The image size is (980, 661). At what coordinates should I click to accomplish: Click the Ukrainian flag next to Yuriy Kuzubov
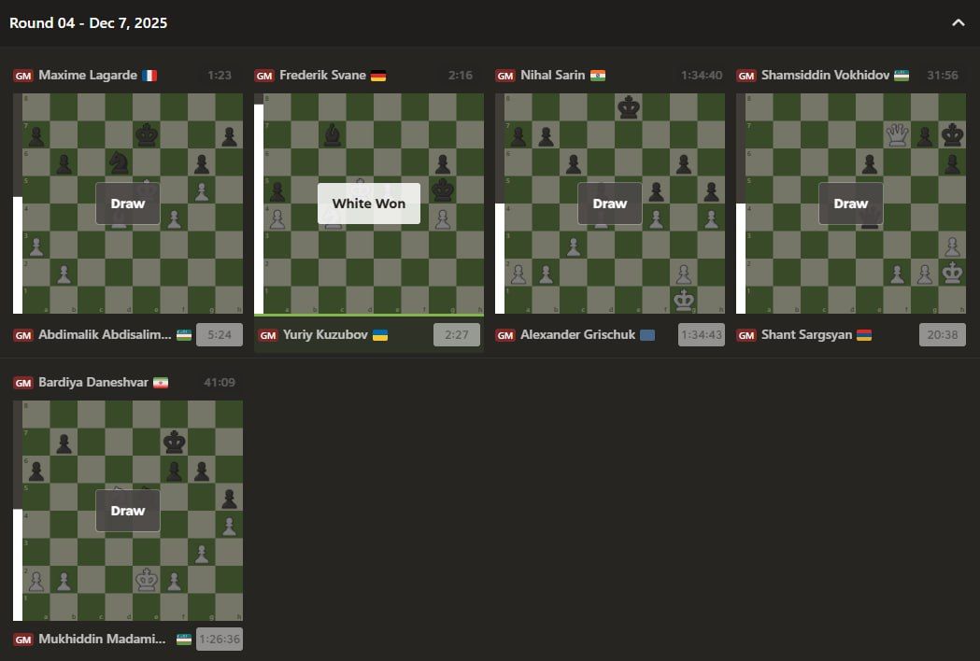click(x=380, y=335)
